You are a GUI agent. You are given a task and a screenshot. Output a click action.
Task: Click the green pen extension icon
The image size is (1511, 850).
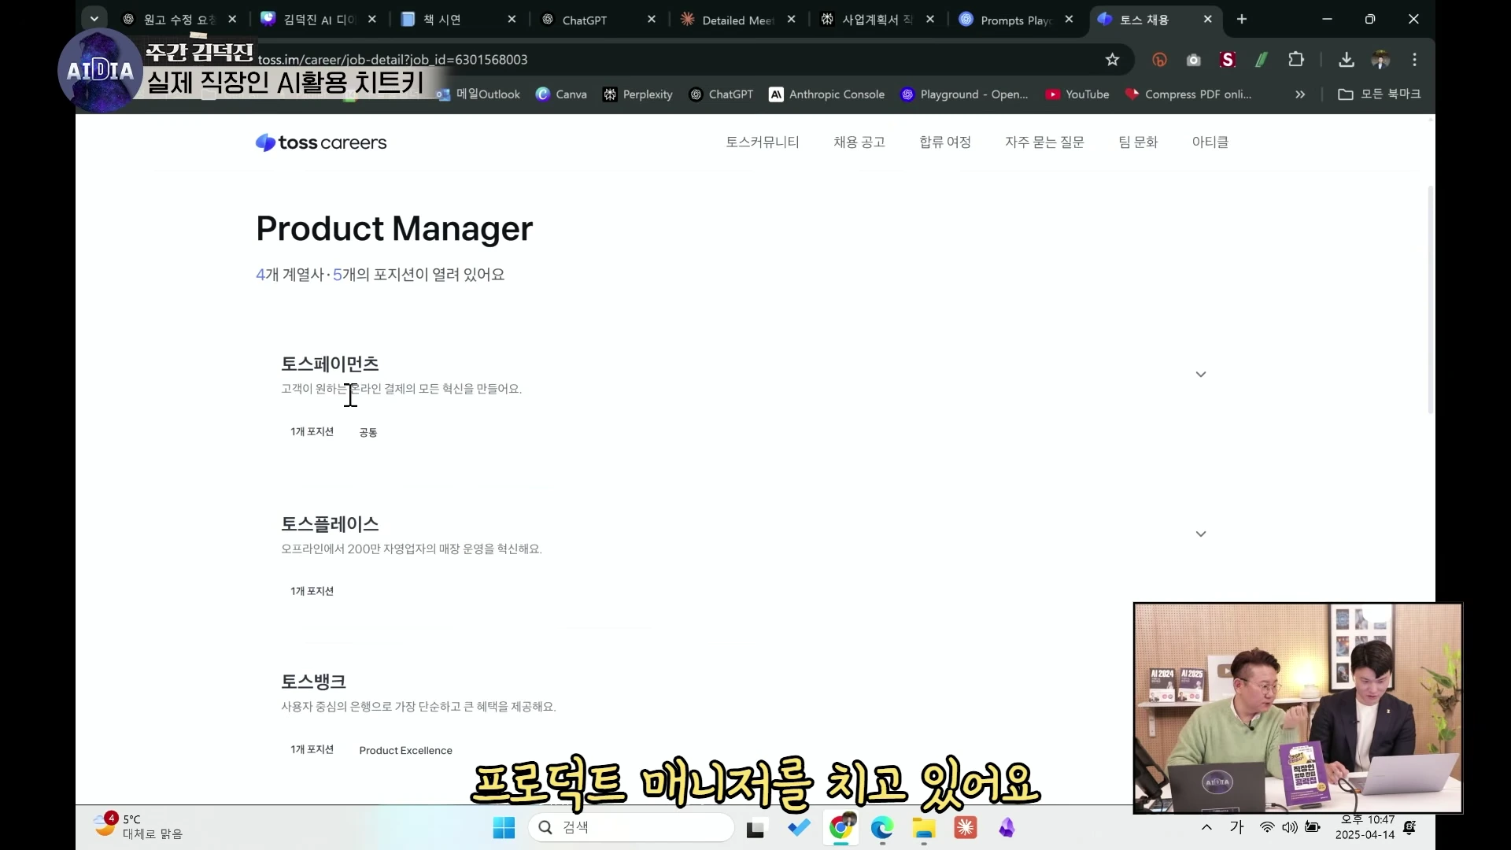pyautogui.click(x=1262, y=60)
